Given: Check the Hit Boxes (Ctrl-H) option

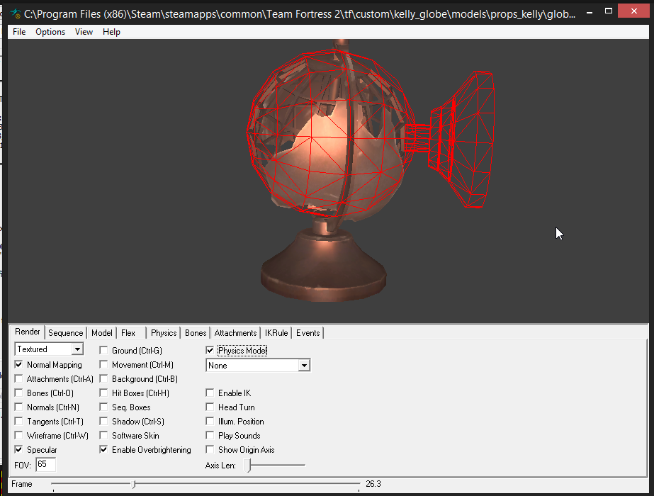Looking at the screenshot, I should point(104,393).
